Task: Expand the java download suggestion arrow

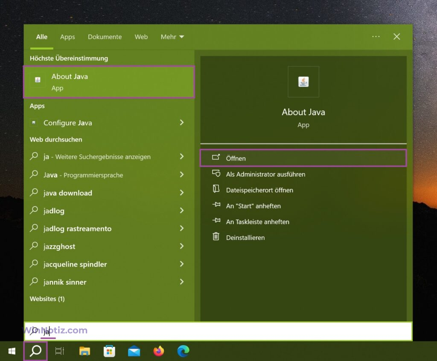Action: coord(182,193)
